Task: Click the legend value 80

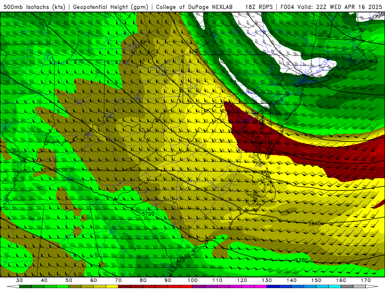Action: coord(143,280)
